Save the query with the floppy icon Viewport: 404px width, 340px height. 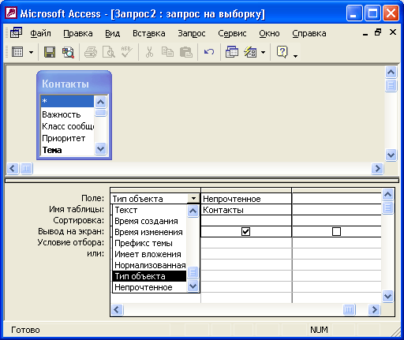tap(50, 52)
